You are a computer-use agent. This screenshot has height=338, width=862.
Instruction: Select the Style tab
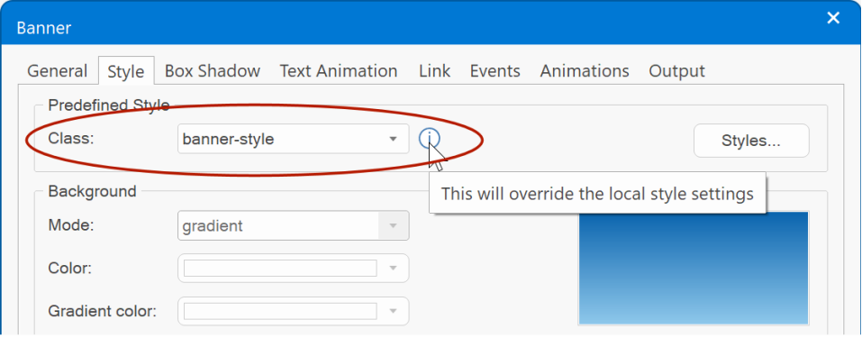tap(126, 71)
